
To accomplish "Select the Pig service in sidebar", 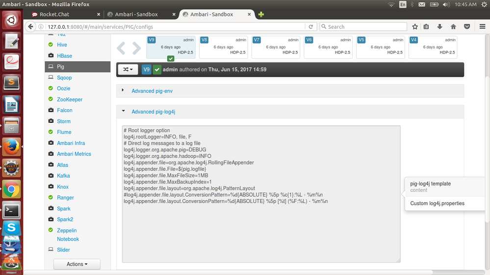I will click(77, 67).
